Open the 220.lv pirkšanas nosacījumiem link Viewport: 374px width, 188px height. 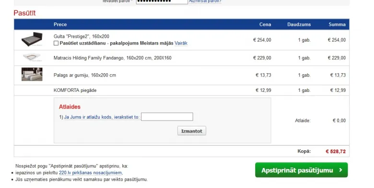[x=91, y=173]
